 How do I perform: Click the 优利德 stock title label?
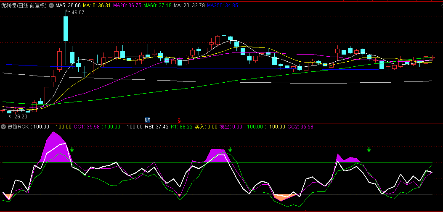point(24,5)
